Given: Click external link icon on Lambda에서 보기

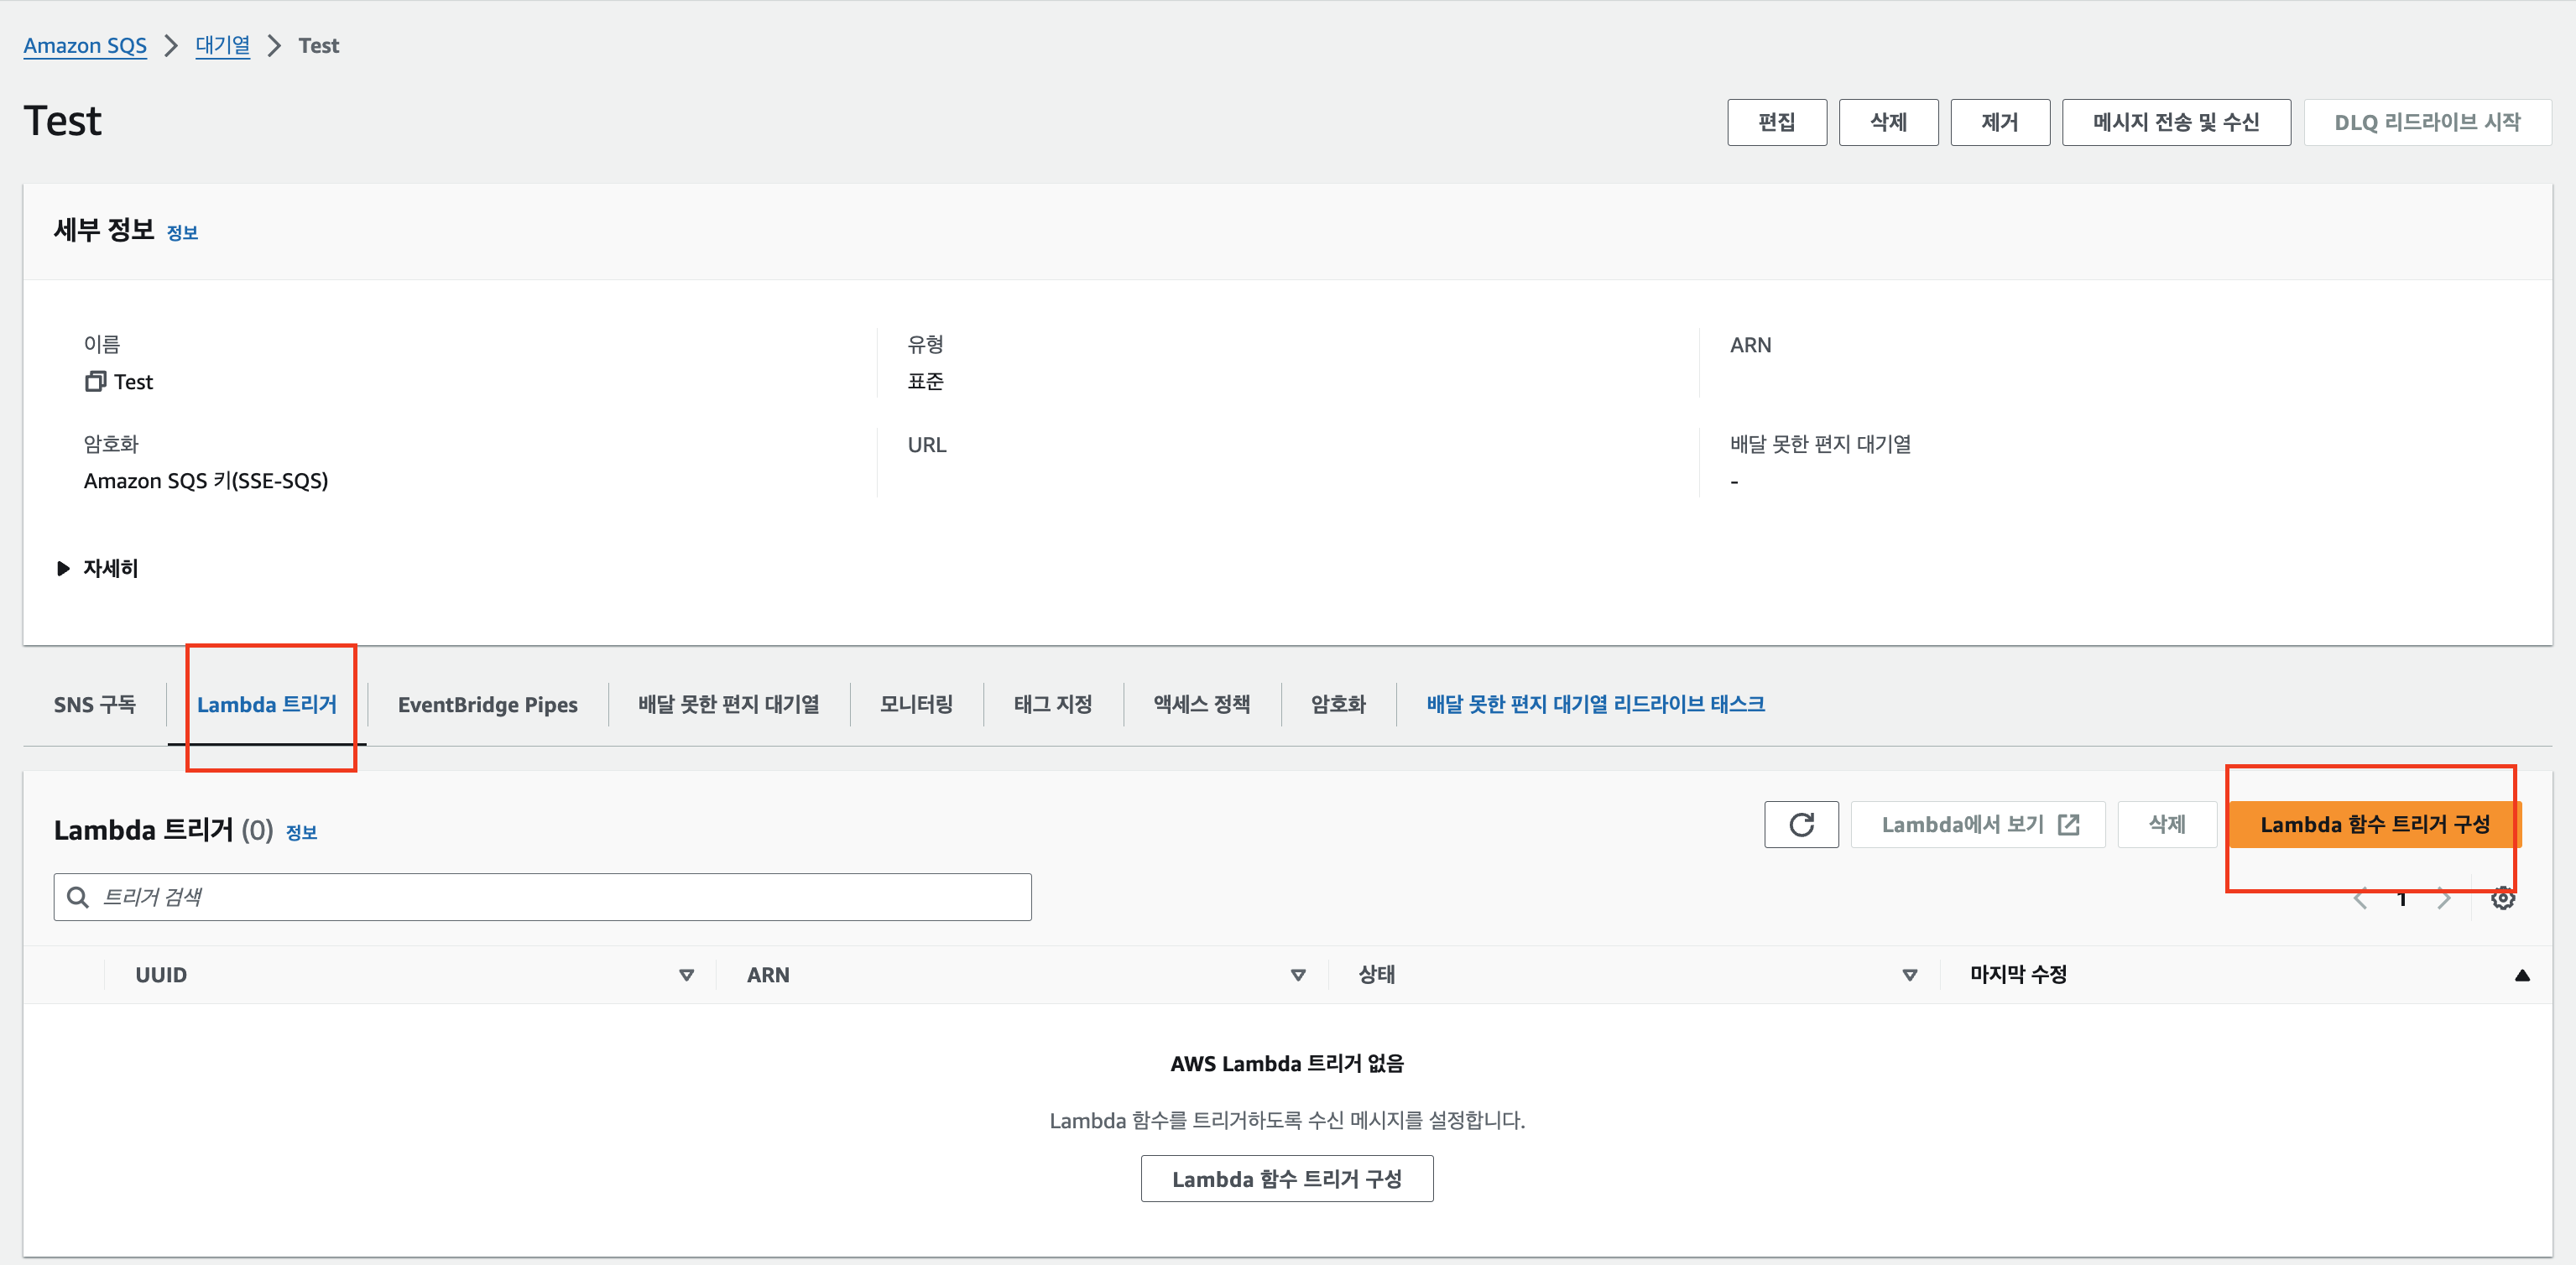Looking at the screenshot, I should point(2069,824).
